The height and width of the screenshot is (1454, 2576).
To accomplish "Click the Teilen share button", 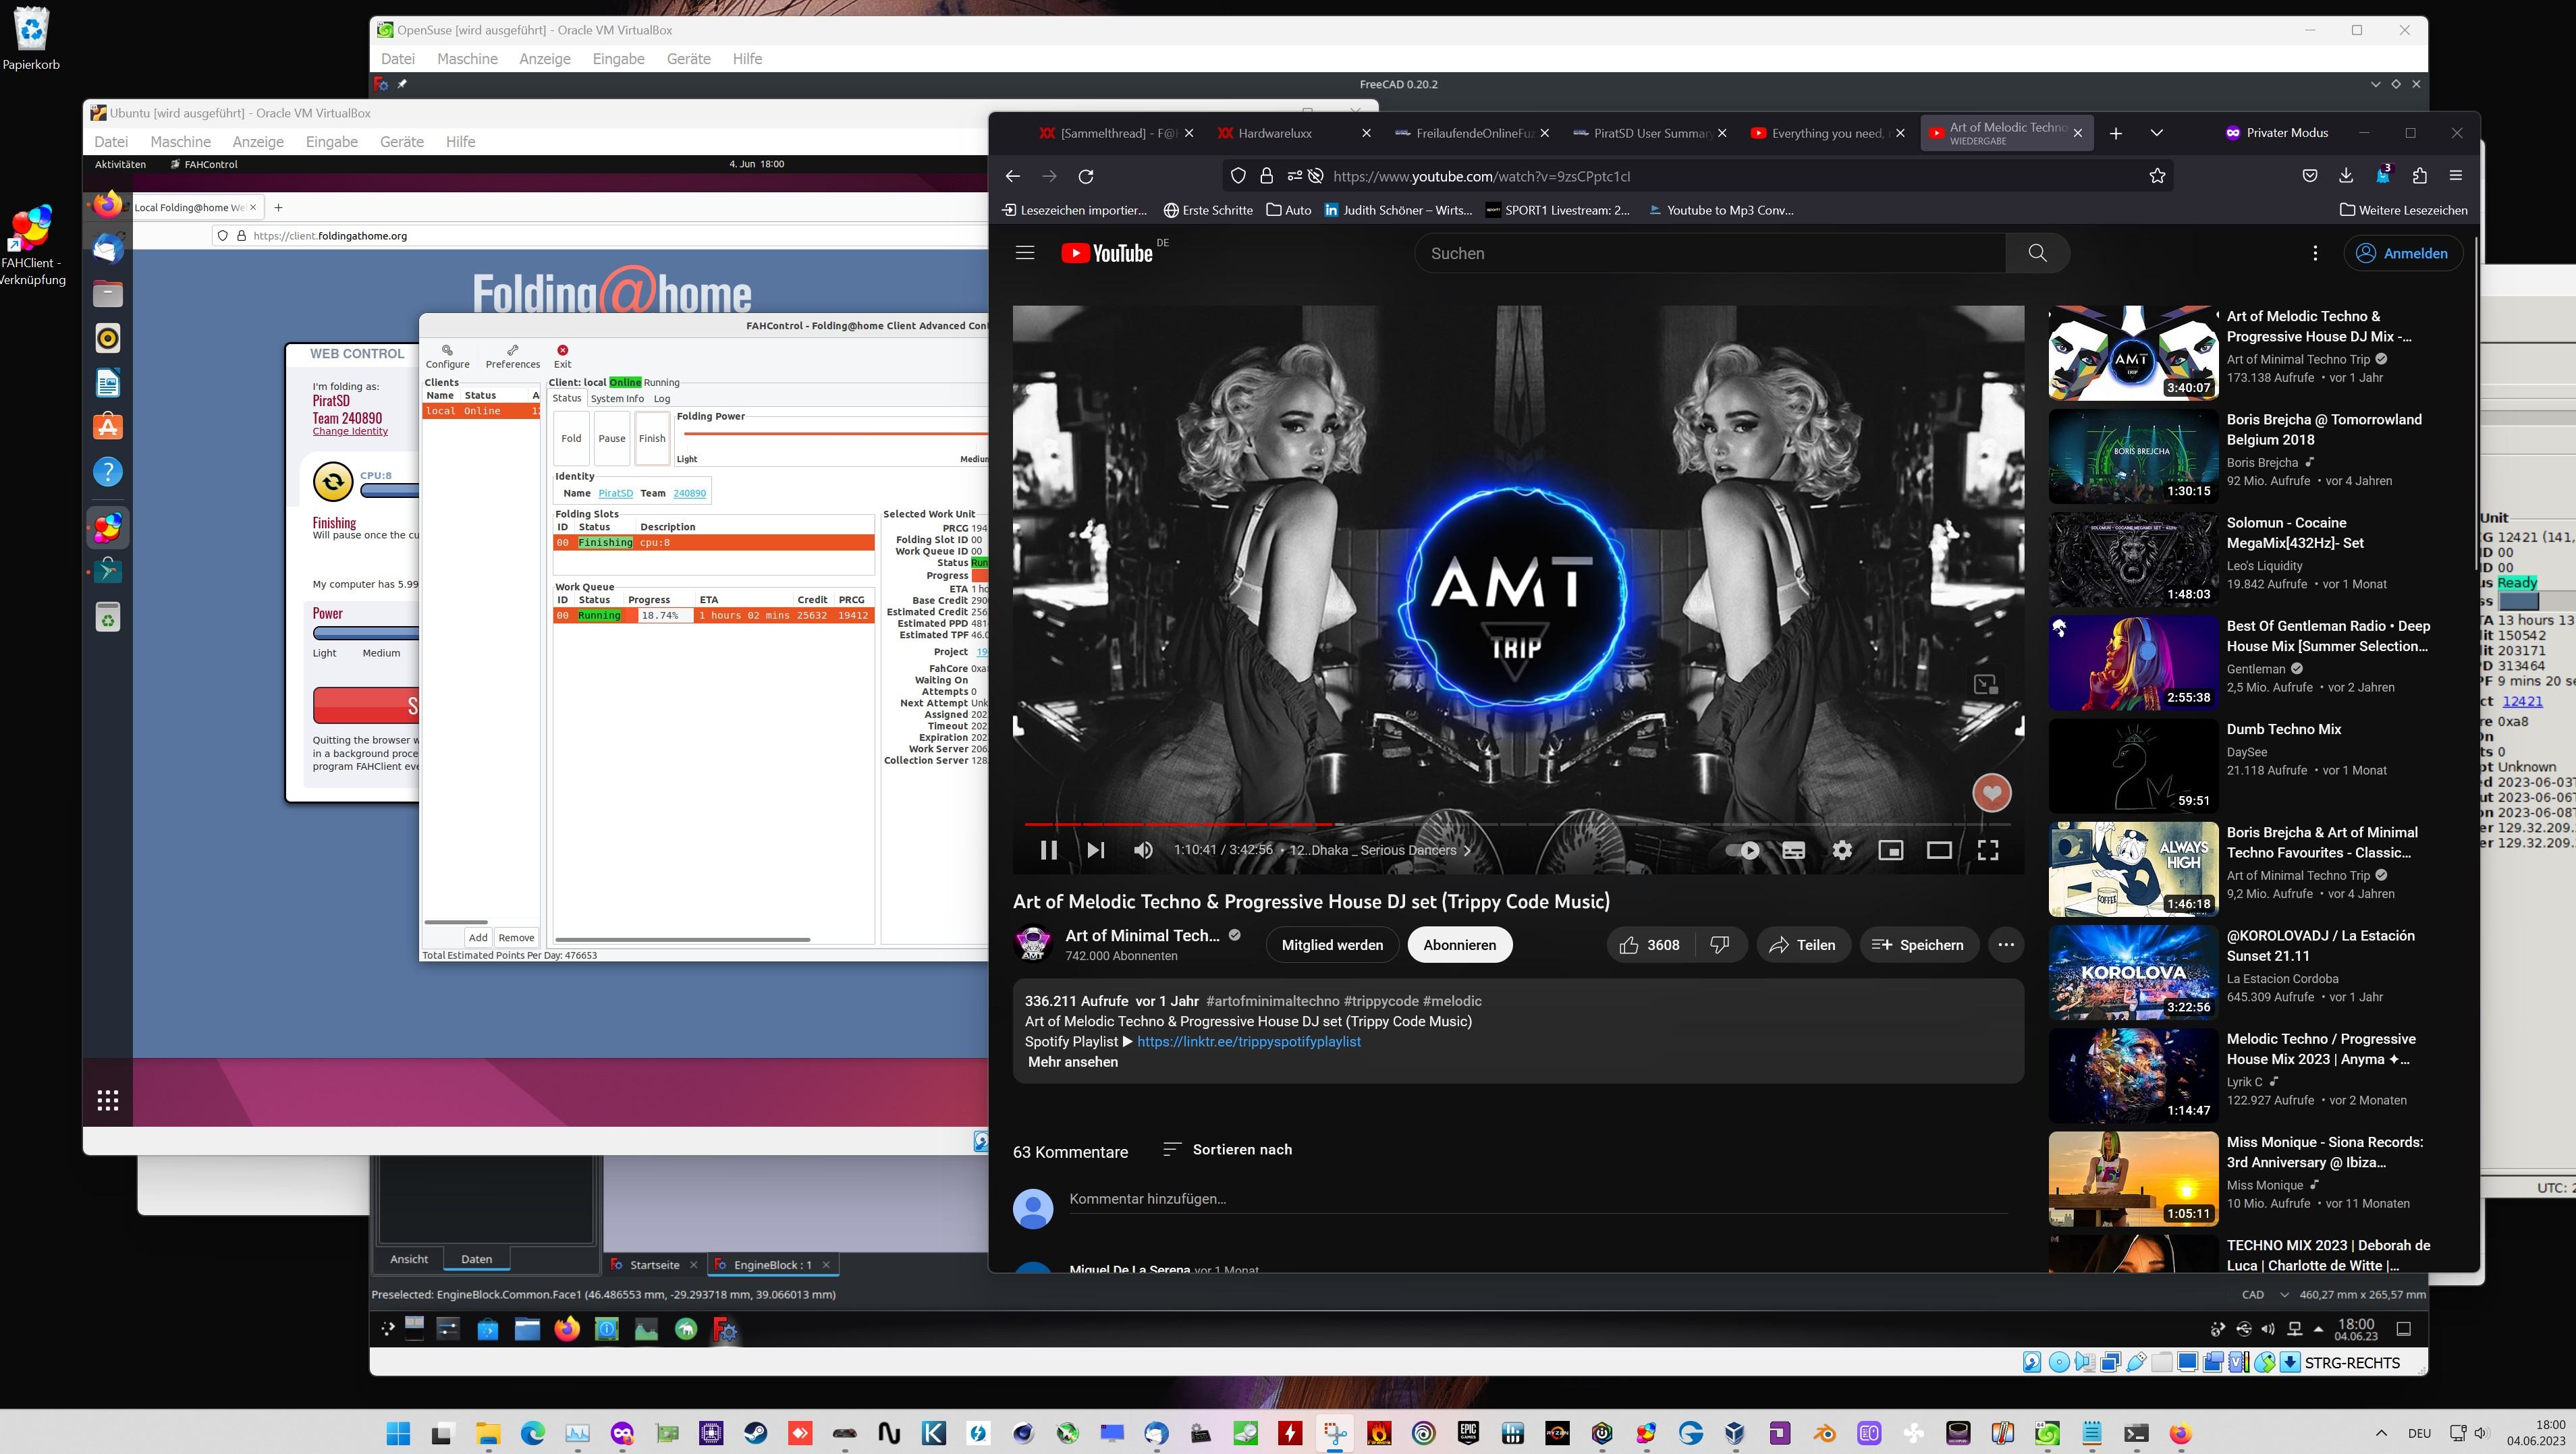I will pyautogui.click(x=1802, y=945).
